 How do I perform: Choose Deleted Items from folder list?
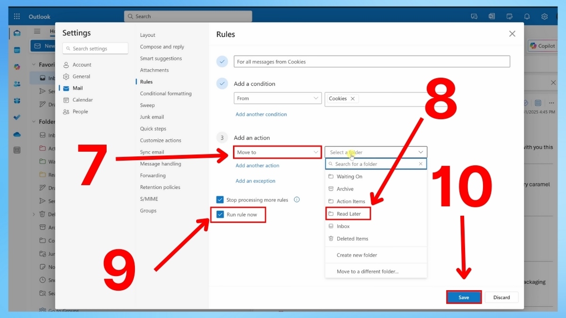(376, 239)
